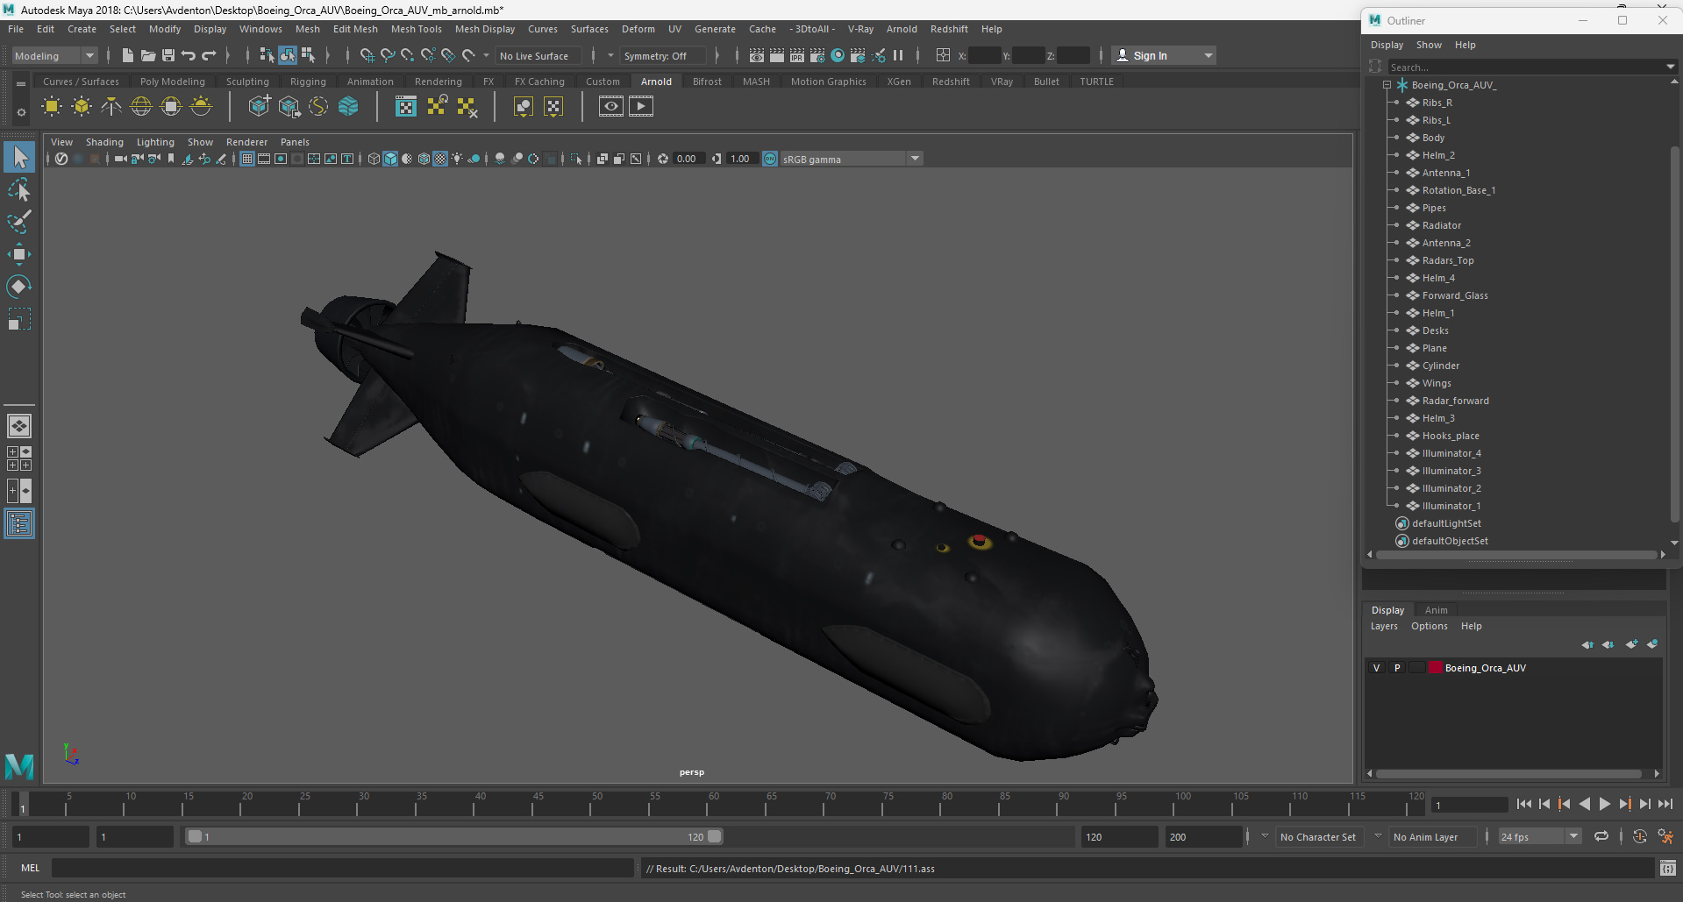Select Forward_Glass in the Outliner

(1454, 295)
